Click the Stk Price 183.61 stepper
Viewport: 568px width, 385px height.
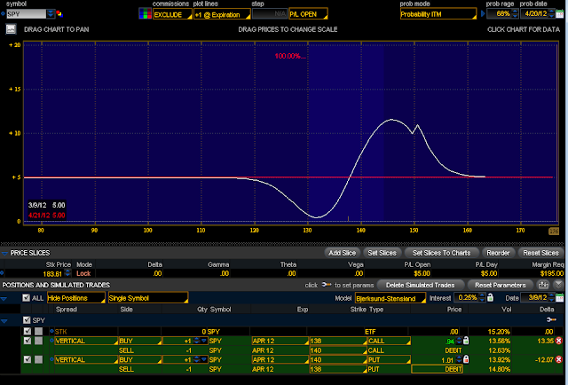point(67,273)
